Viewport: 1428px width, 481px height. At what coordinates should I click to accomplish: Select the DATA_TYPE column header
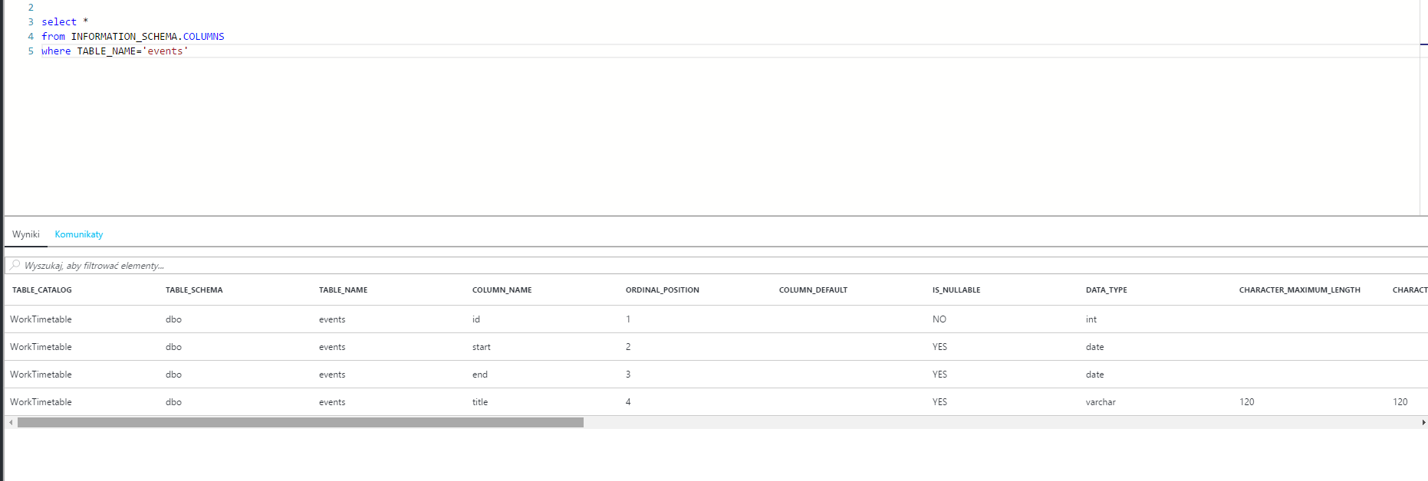pyautogui.click(x=1106, y=290)
